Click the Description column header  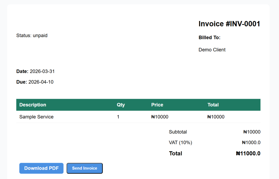click(33, 105)
